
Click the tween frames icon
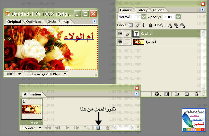point(87,128)
